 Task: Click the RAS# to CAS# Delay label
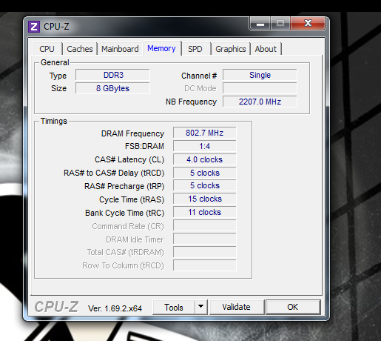(x=114, y=173)
